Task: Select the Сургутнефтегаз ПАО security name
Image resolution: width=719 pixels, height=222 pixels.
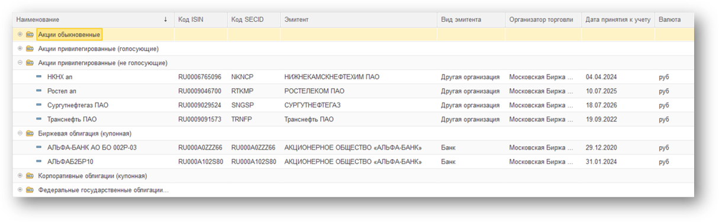Action: point(78,105)
